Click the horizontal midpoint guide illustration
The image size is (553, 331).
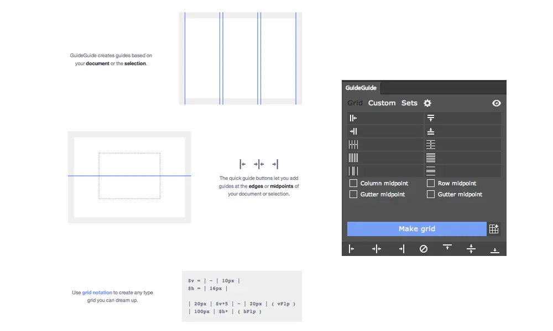[129, 177]
